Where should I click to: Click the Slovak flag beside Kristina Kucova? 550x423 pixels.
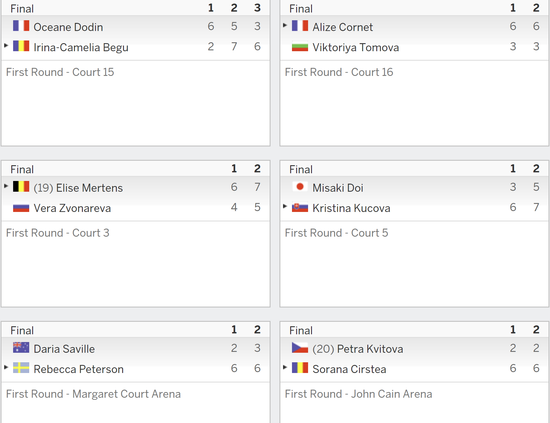pos(300,207)
